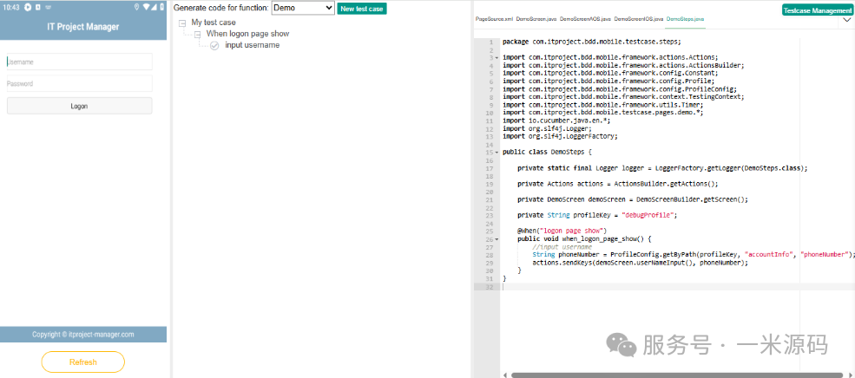Click the round sync icon next to 10:43
855x378 pixels.
pos(28,7)
